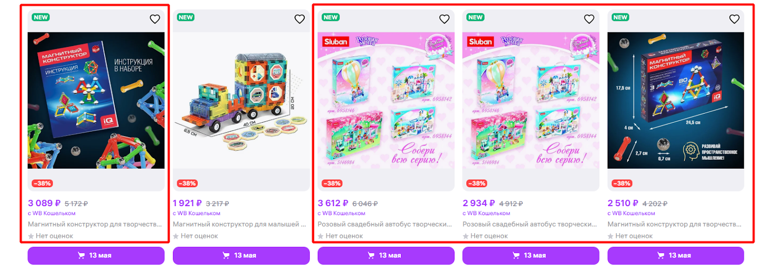The image size is (760, 272).
Task: Add 3 612 ₽ Sluban set to favorites
Action: tap(445, 19)
